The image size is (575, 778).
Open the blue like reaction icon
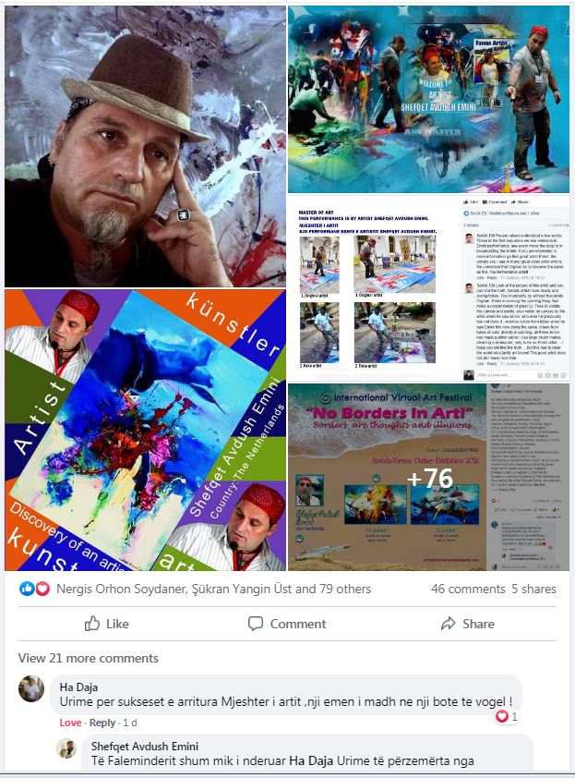26,589
